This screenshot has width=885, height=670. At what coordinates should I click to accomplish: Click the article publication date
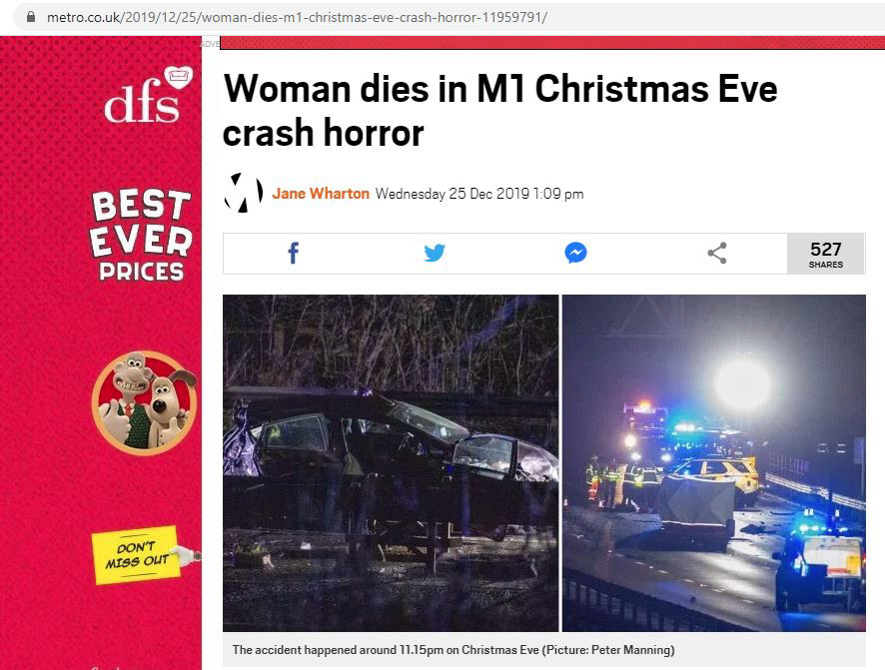479,194
